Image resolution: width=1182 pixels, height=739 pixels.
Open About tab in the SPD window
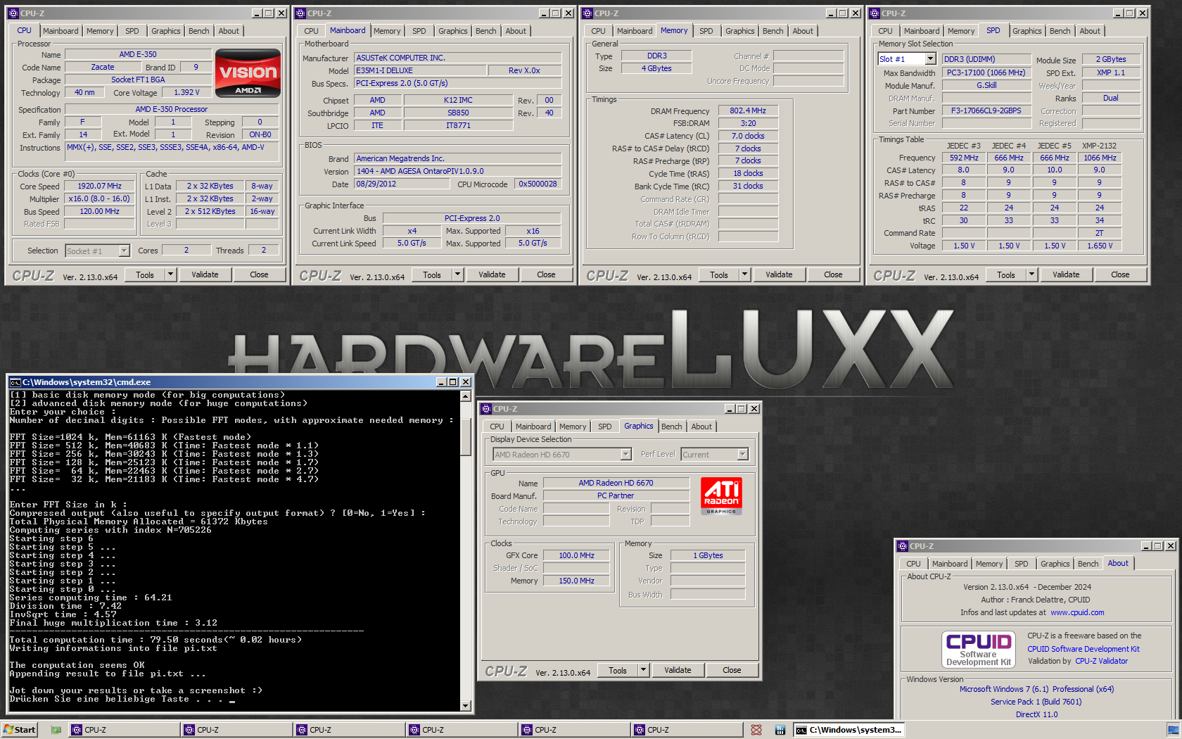click(1090, 31)
